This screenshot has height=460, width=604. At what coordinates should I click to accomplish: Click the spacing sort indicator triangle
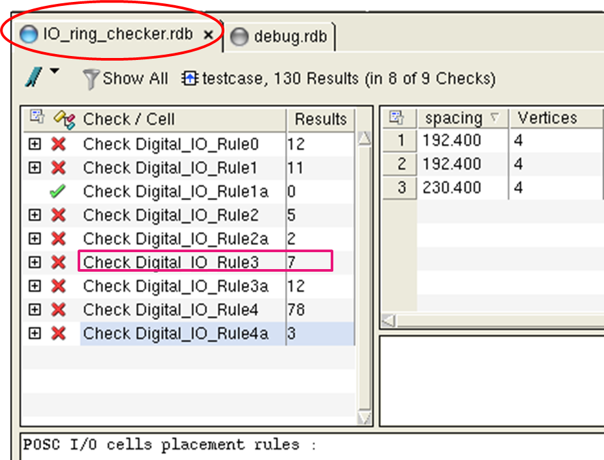(495, 117)
